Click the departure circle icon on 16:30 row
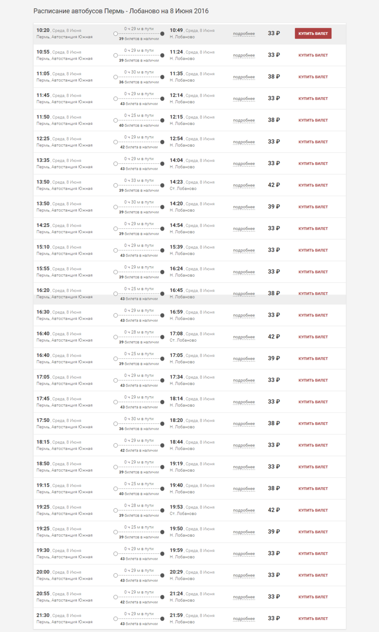 [116, 315]
